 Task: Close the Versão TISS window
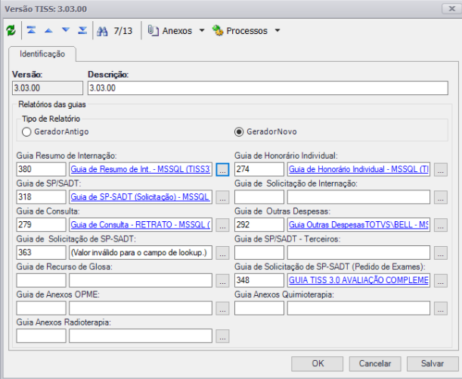451,8
